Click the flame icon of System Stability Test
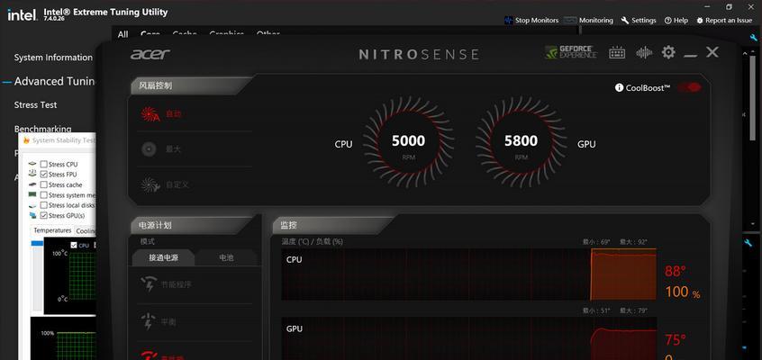Screen dimensions: 762x360 coord(26,140)
